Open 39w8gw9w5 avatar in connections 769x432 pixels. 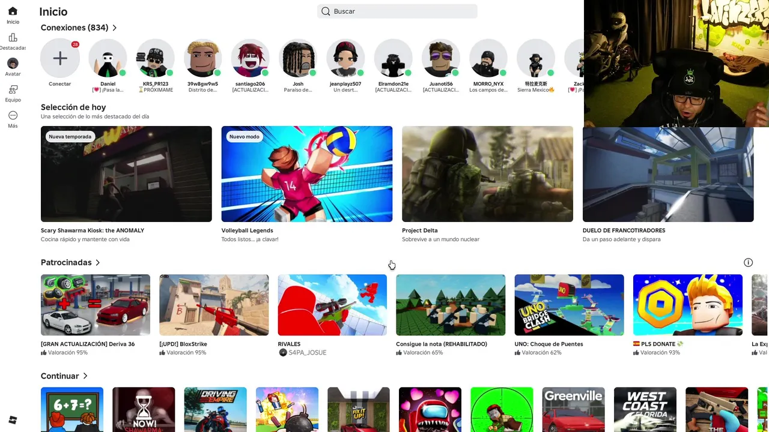pyautogui.click(x=202, y=58)
